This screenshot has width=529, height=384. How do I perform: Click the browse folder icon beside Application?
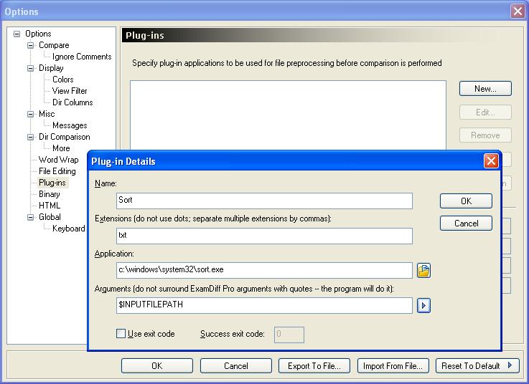pyautogui.click(x=423, y=271)
